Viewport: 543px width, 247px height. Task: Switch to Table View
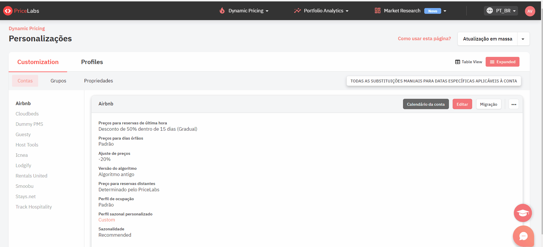469,62
